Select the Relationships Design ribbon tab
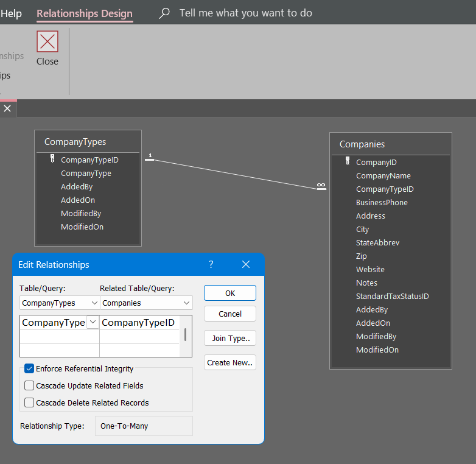The height and width of the screenshot is (464, 476). pos(85,13)
